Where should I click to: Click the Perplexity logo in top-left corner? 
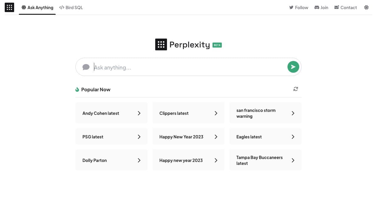pyautogui.click(x=9, y=7)
